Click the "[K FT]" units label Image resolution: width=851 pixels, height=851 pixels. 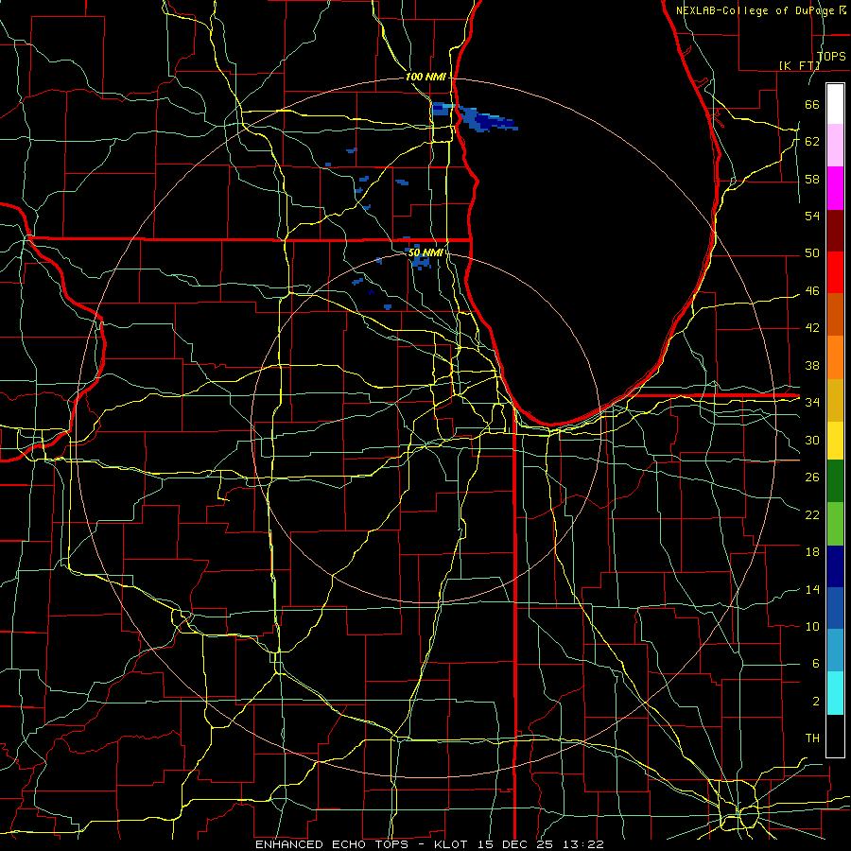pyautogui.click(x=799, y=65)
